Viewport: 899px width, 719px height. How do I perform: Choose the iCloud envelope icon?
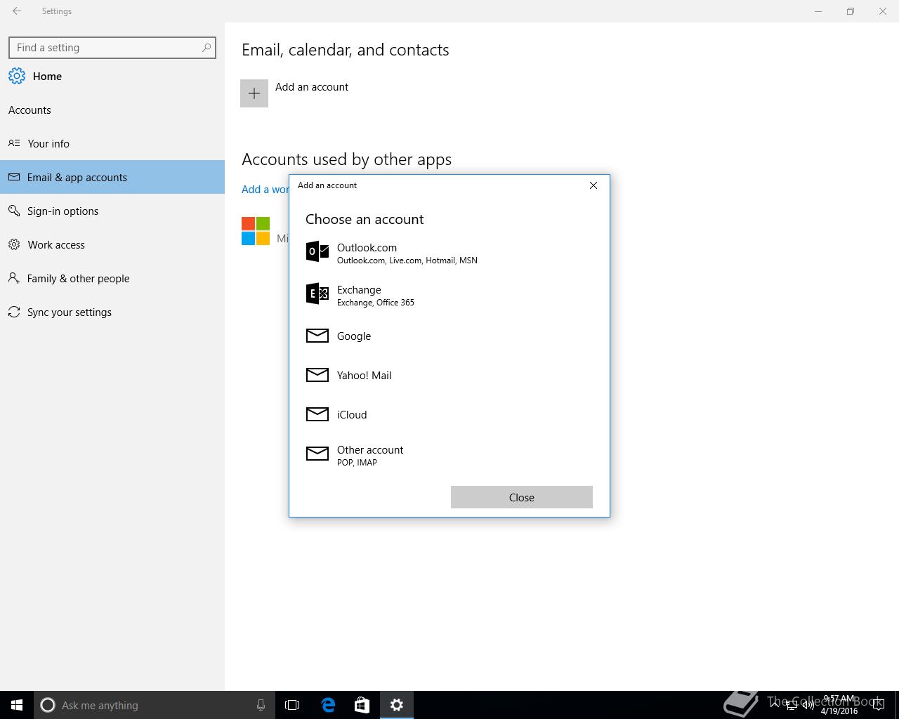(317, 414)
